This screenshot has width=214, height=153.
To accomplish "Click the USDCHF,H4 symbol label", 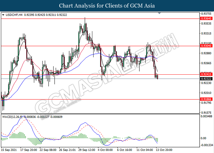I will point(14,15).
